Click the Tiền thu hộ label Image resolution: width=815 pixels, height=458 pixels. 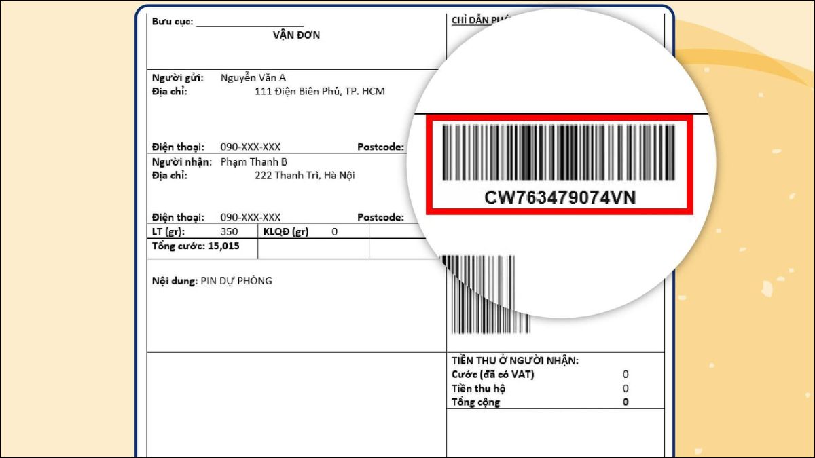click(479, 389)
